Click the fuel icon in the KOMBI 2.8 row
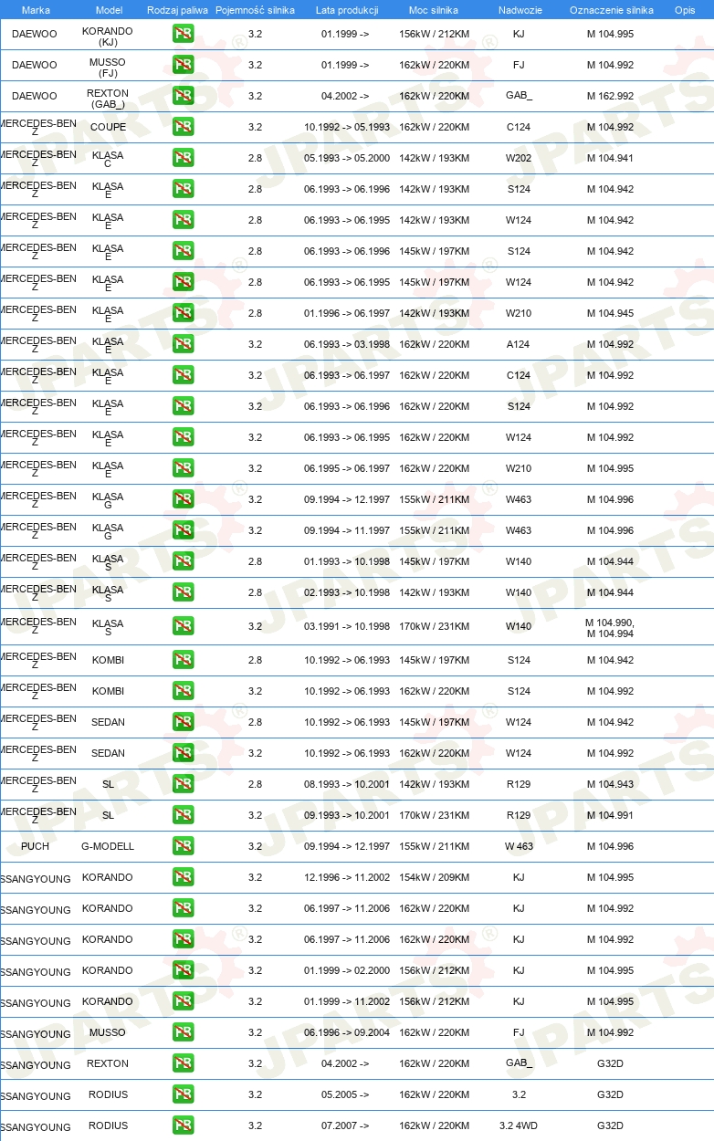The height and width of the screenshot is (1141, 714). pos(183,661)
